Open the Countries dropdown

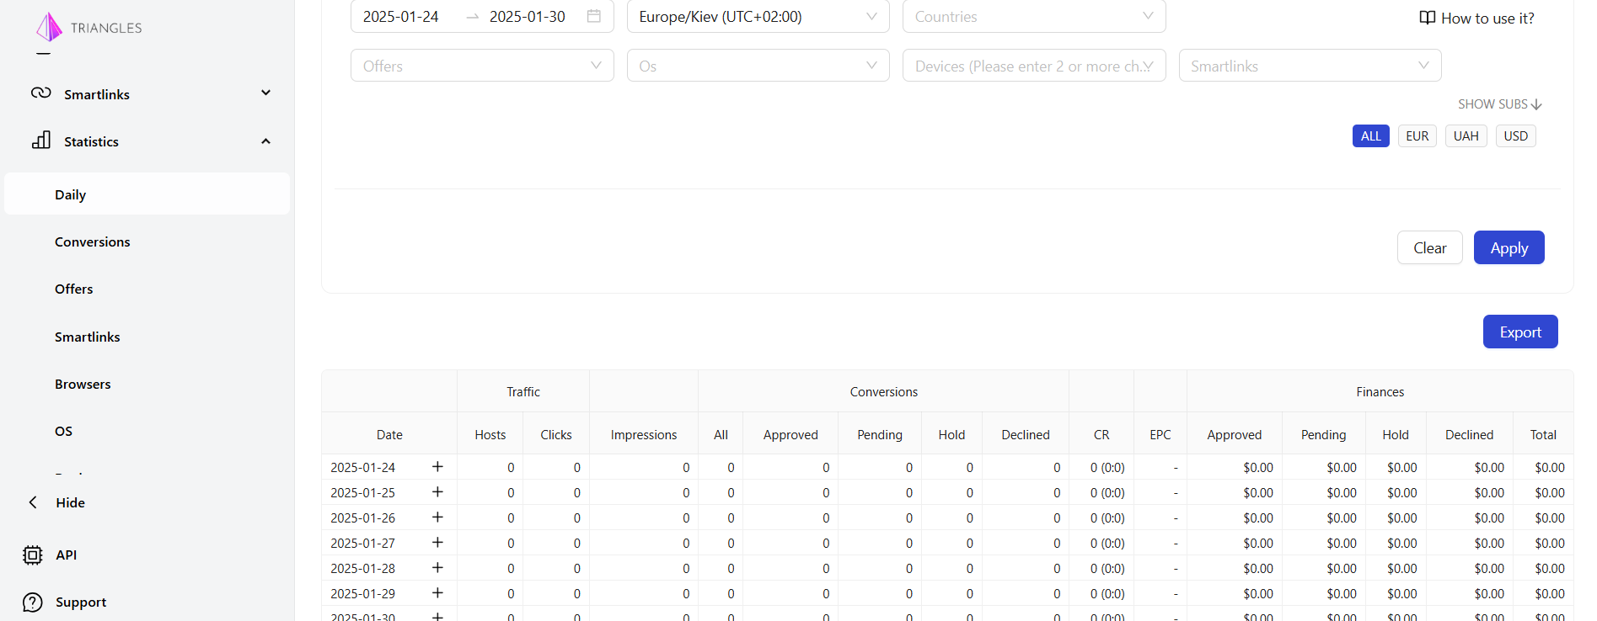[1033, 17]
